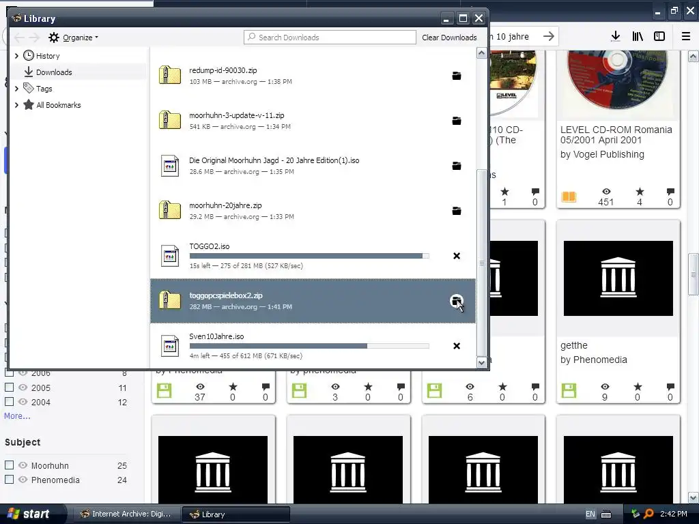Click the tray clock showing 2:42 PM
Image resolution: width=699 pixels, height=524 pixels.
pos(674,514)
